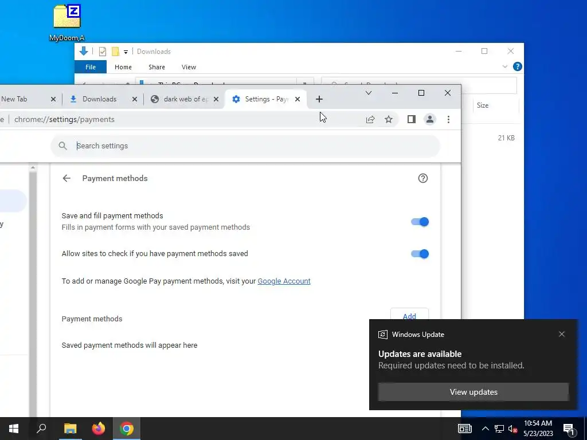The width and height of the screenshot is (587, 440).
Task: Launch Firefox from the taskbar
Action: click(x=99, y=429)
